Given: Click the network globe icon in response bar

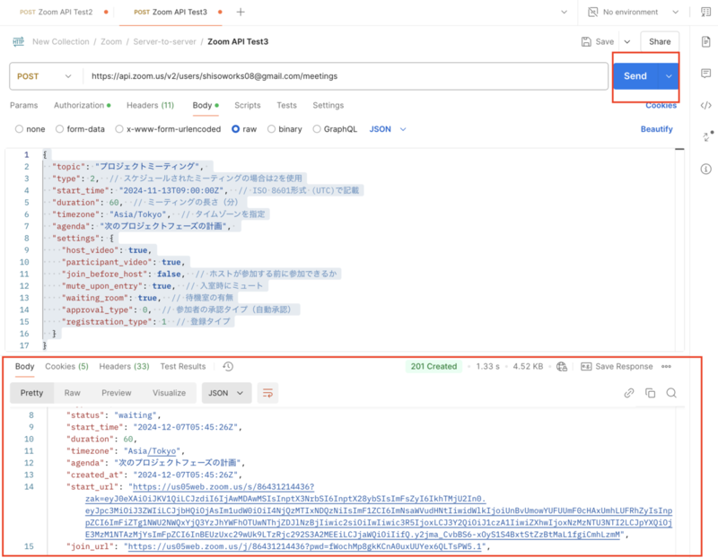Looking at the screenshot, I should coord(562,366).
